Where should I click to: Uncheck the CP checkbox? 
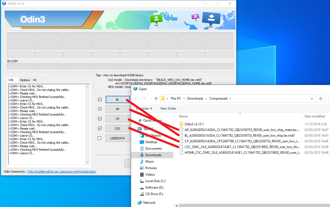[x=100, y=119]
